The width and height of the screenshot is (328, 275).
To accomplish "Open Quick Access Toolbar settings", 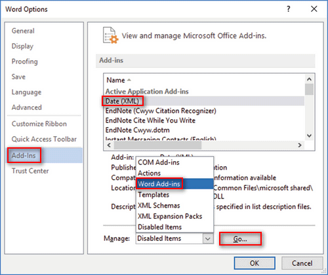I will tap(44, 139).
